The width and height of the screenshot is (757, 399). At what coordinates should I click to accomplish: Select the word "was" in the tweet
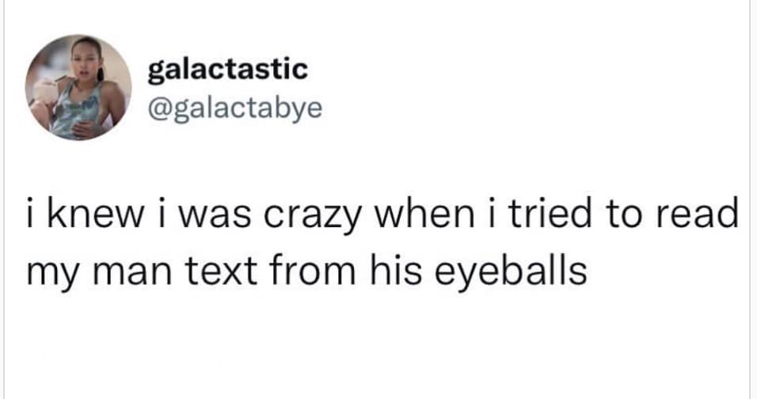[209, 217]
